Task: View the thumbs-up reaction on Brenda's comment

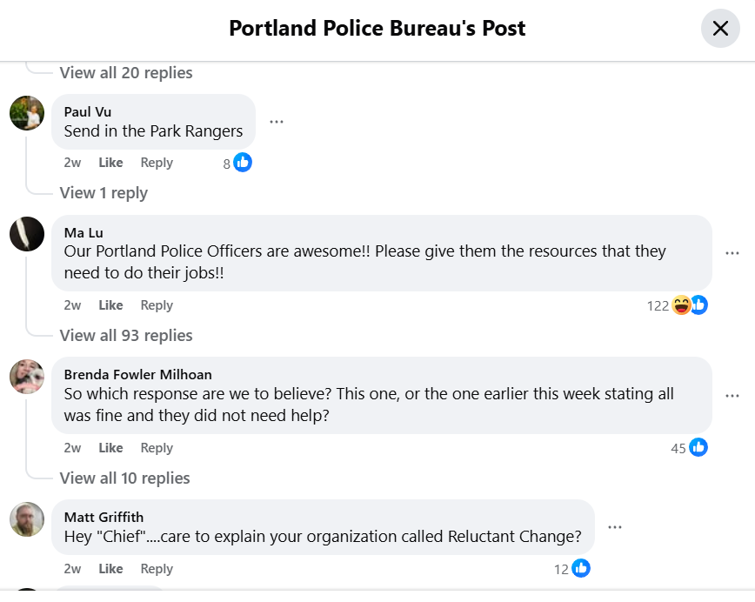Action: [698, 447]
